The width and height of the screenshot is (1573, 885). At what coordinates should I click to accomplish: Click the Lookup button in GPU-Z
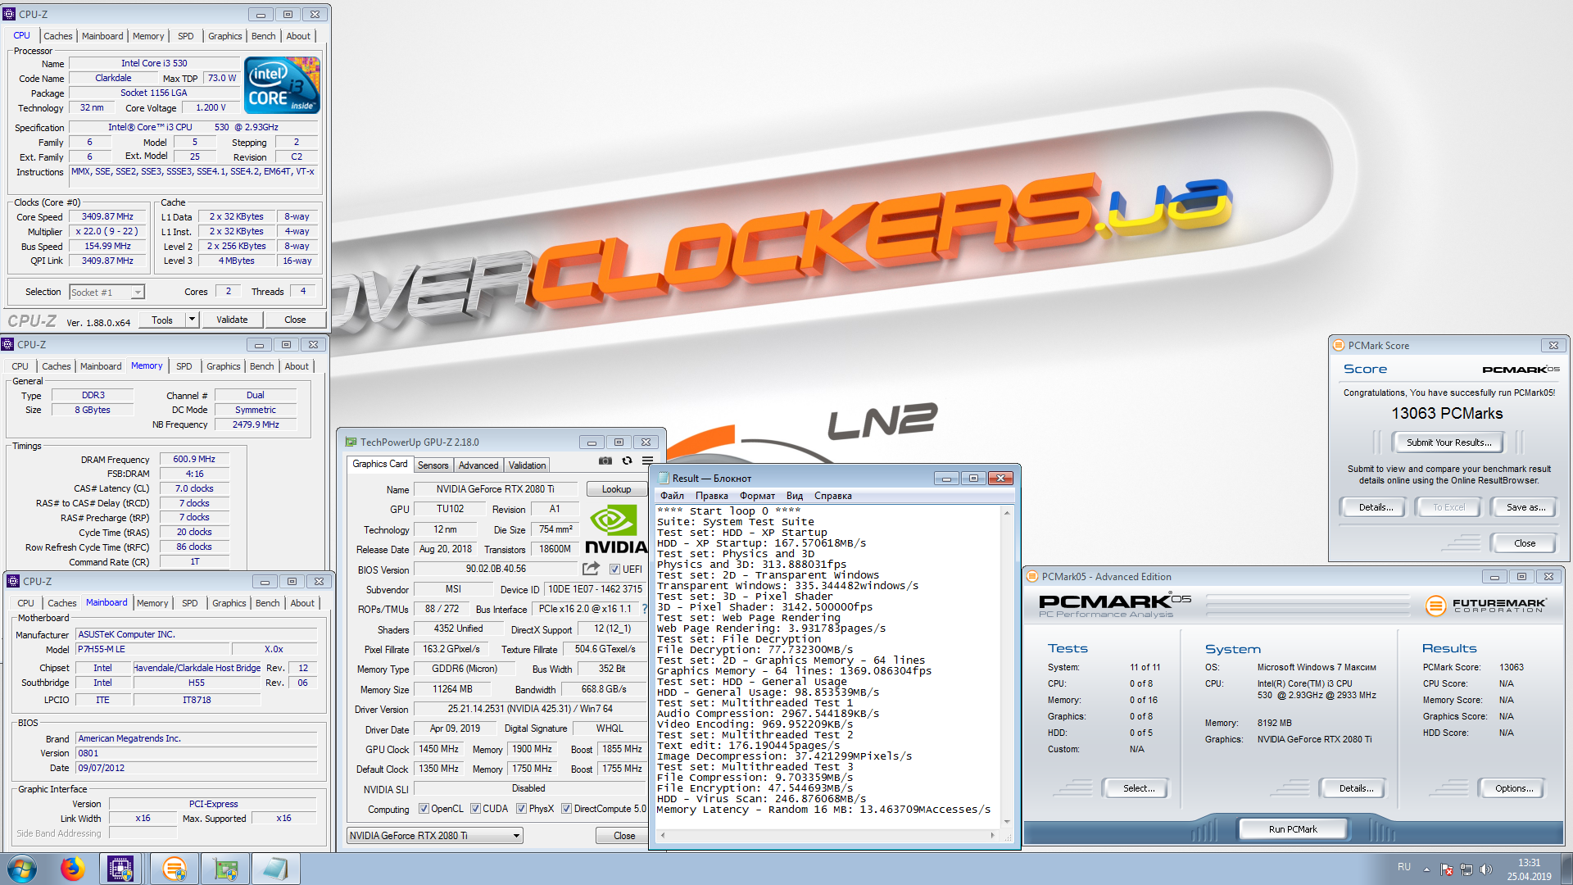[x=616, y=489]
